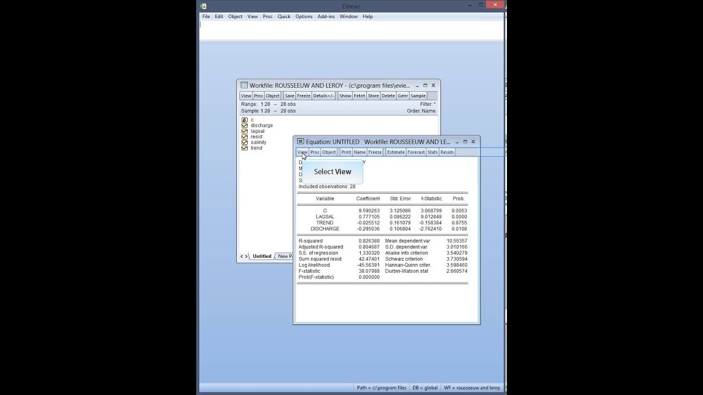Click the DISCHARGE variable row label
Viewport: 703px width, 395px height.
click(x=325, y=229)
